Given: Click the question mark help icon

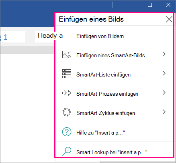Looking at the screenshot, I should [67, 132].
